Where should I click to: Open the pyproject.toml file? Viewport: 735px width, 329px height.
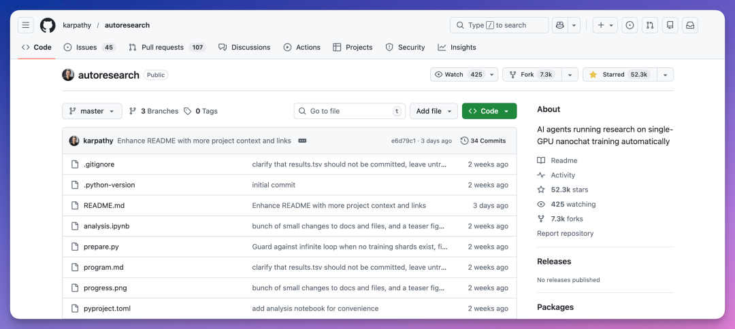[x=108, y=309]
